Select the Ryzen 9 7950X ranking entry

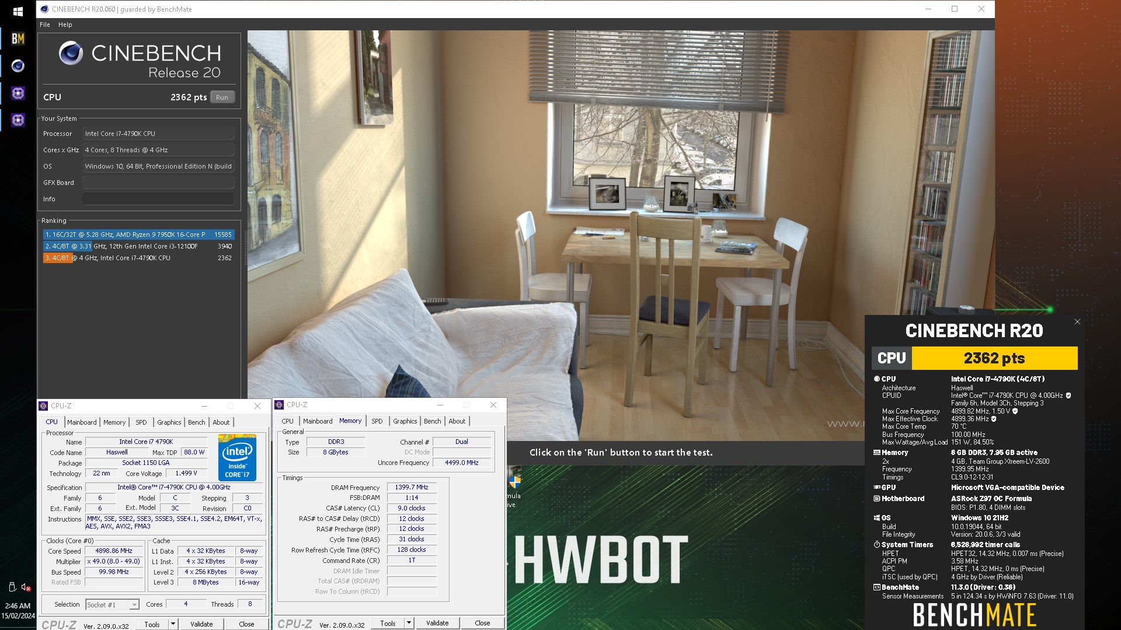139,235
